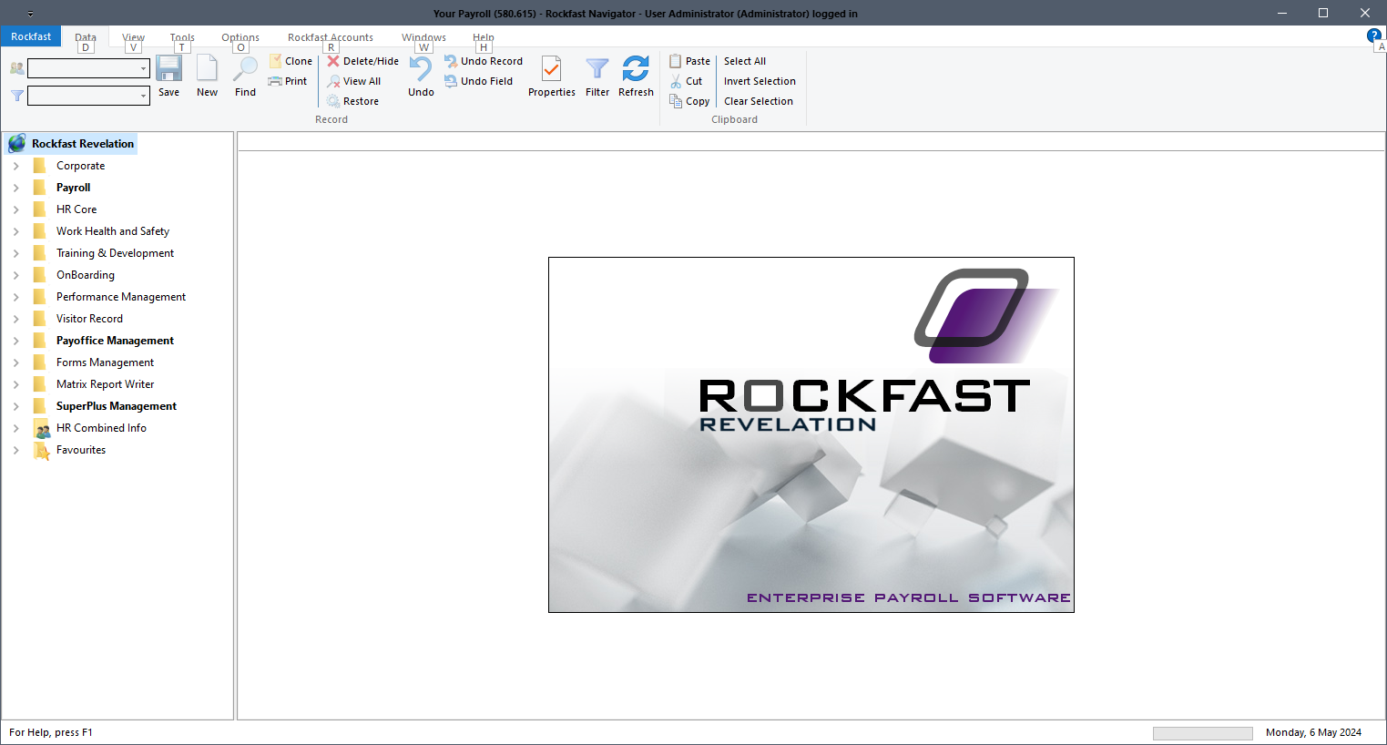Open search using the Find icon

tap(244, 75)
